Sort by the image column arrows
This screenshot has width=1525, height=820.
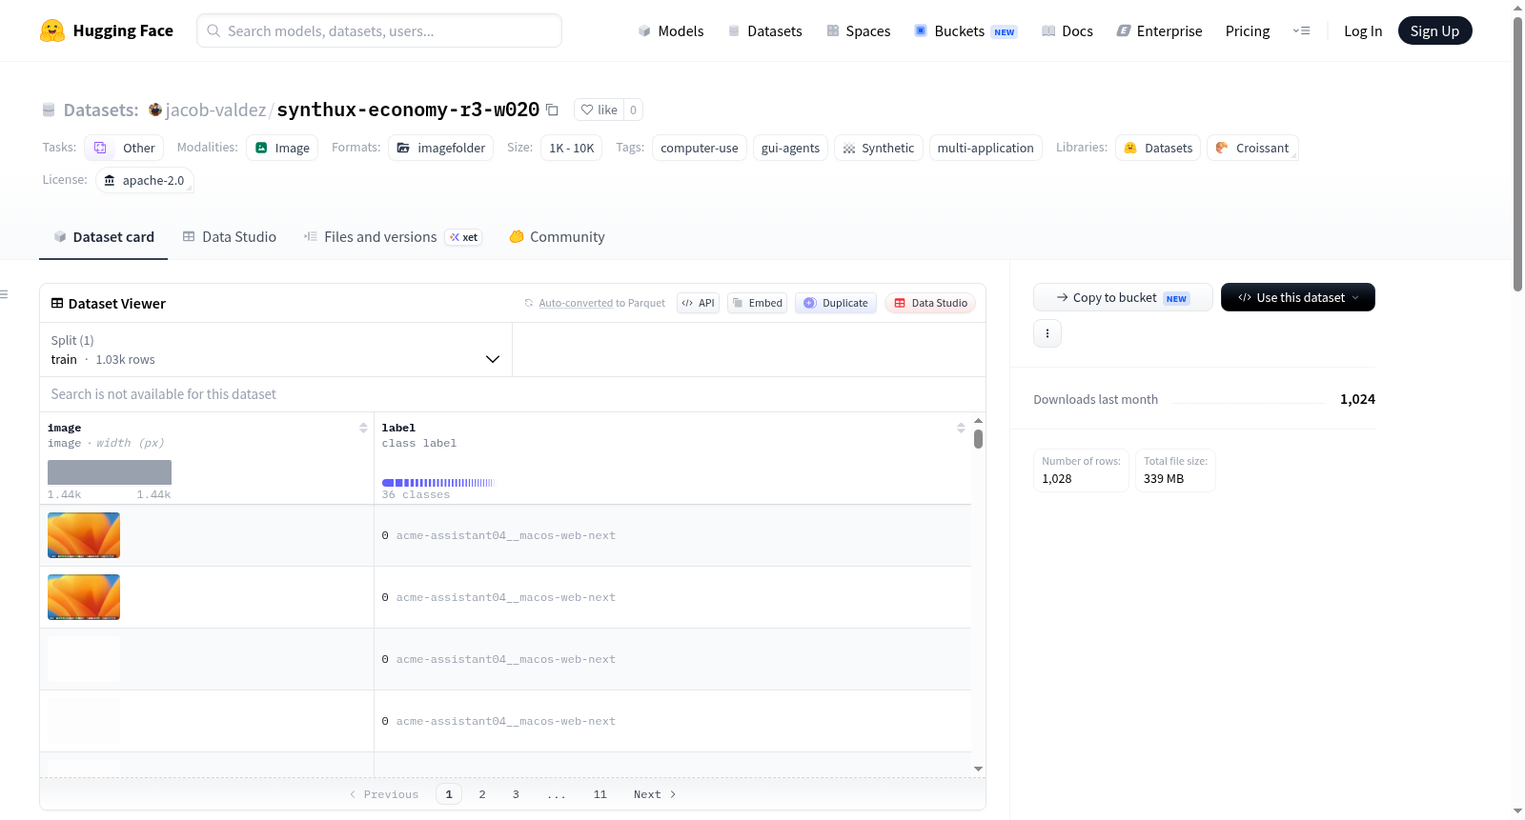pos(363,428)
